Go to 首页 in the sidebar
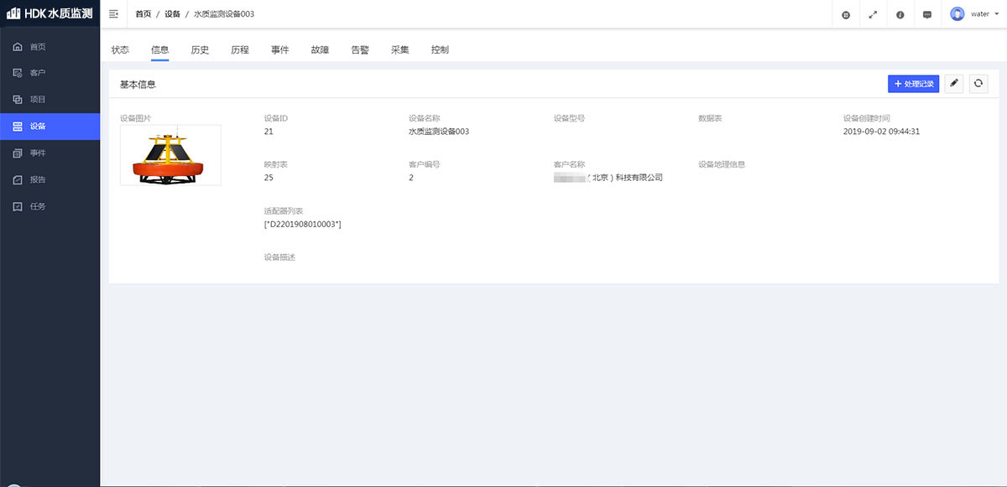This screenshot has width=1007, height=487. point(38,47)
